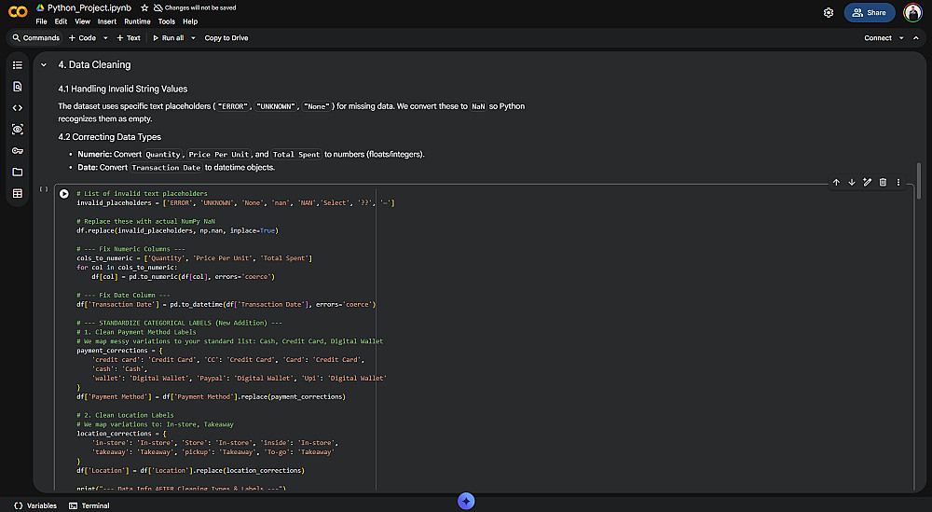Open the Code snippets panel
Screen dimensions: 932x512
[17, 107]
